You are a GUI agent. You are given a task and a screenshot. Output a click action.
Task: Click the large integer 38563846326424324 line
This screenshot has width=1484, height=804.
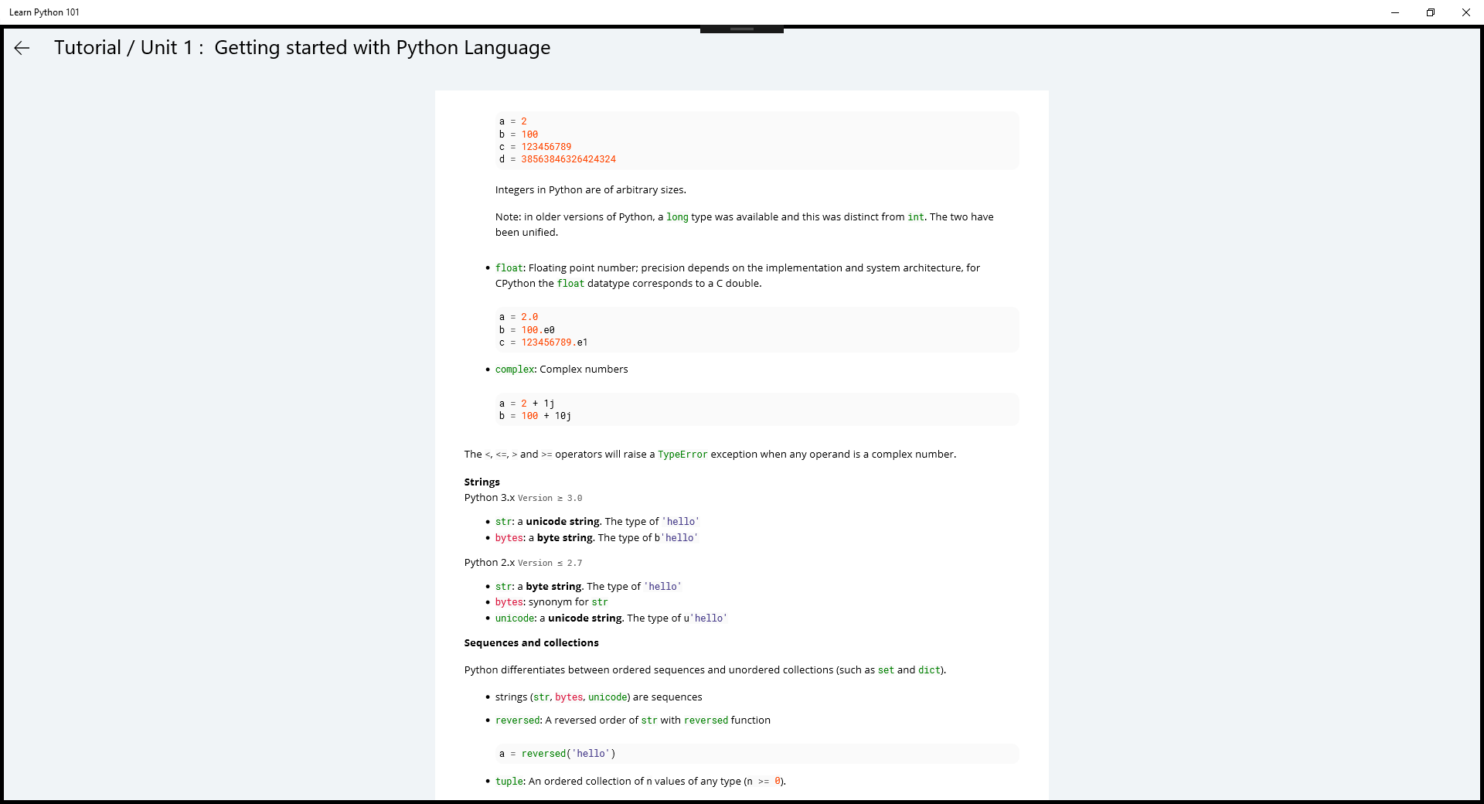567,159
